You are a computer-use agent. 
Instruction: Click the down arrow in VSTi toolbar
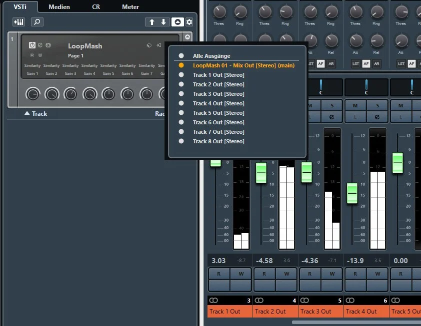tap(163, 22)
